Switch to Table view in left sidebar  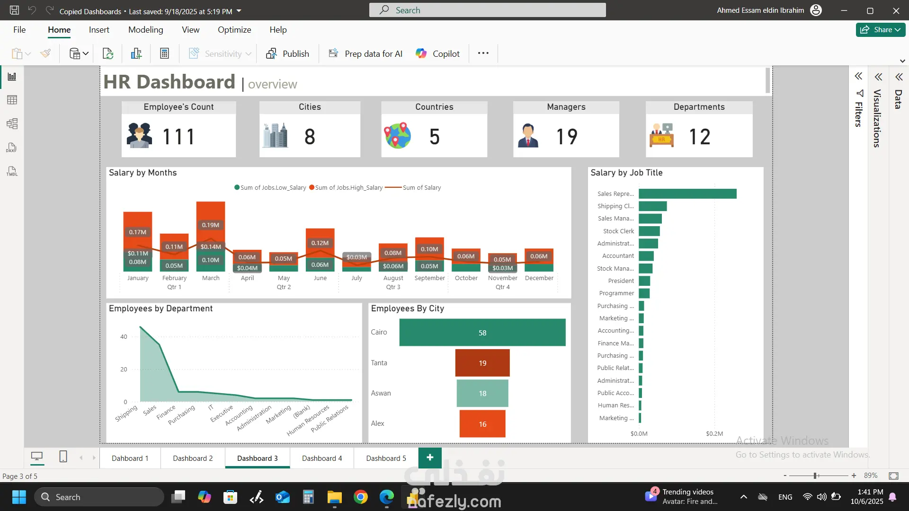(12, 100)
